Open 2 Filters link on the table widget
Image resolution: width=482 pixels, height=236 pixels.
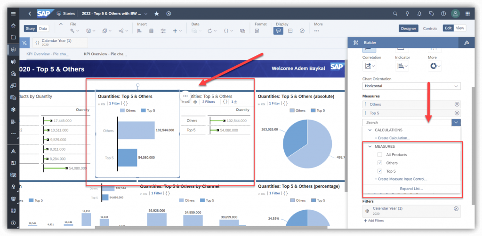click(x=209, y=102)
